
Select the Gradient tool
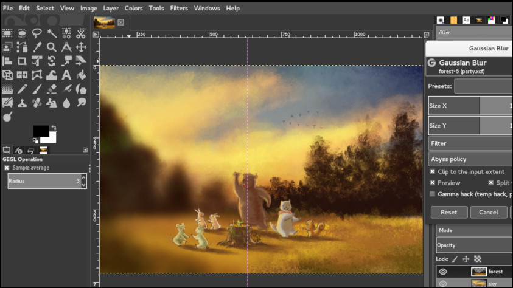point(7,89)
